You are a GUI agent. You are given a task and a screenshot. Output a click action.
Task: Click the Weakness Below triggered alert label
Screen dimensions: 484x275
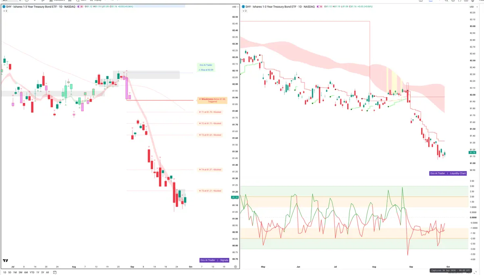click(212, 100)
